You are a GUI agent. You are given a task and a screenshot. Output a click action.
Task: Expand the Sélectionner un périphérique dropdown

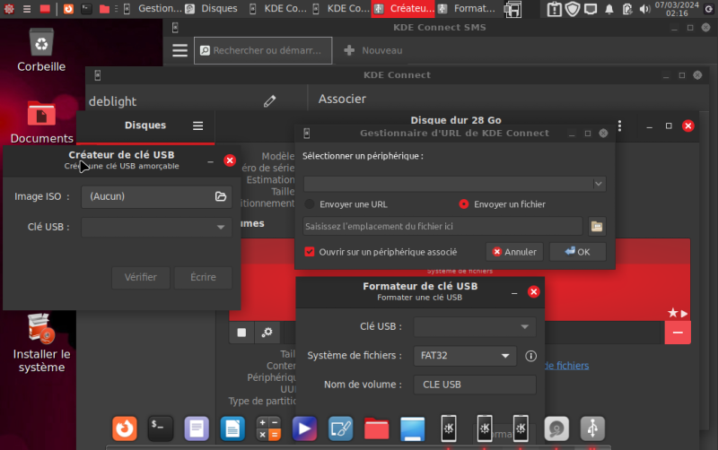coord(454,184)
